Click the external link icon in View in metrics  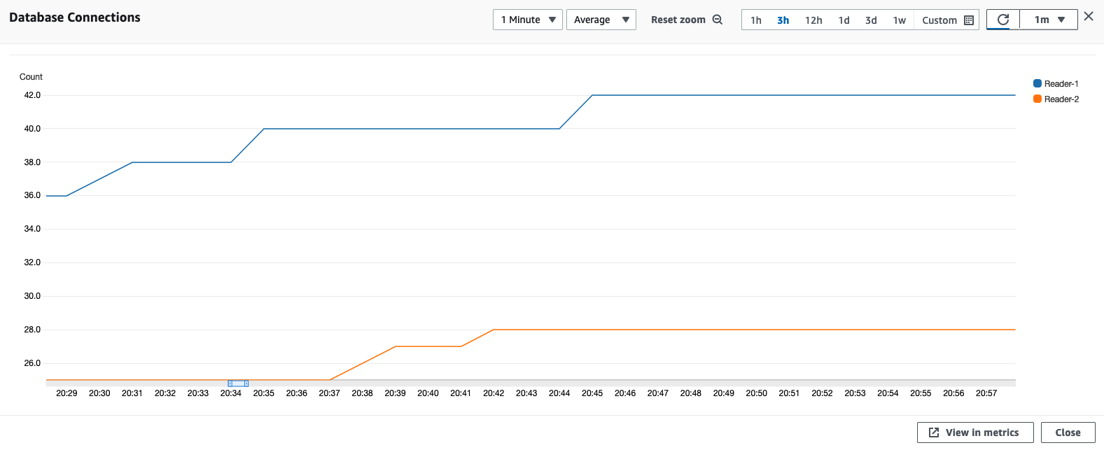pyautogui.click(x=934, y=433)
